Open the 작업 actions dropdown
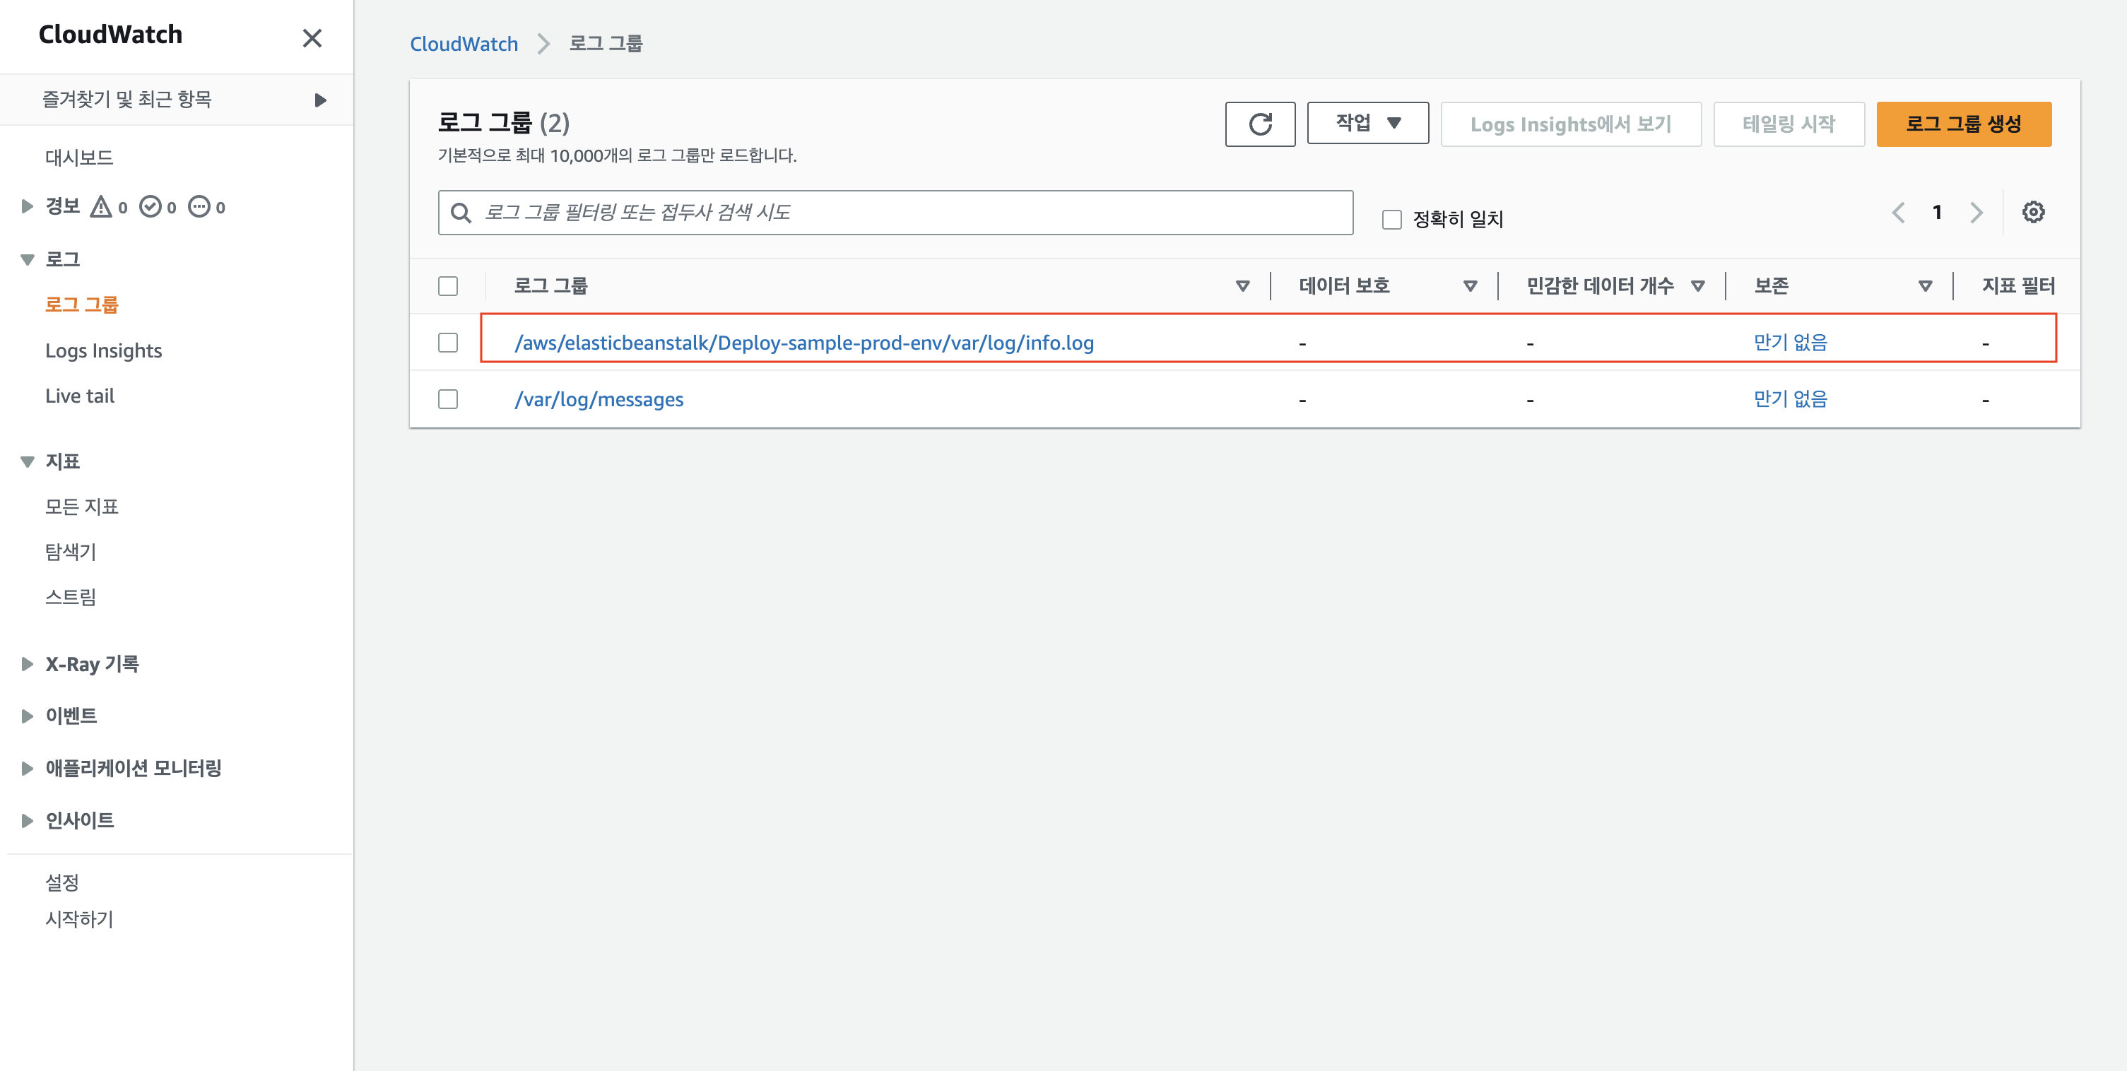This screenshot has height=1071, width=2127. point(1368,123)
